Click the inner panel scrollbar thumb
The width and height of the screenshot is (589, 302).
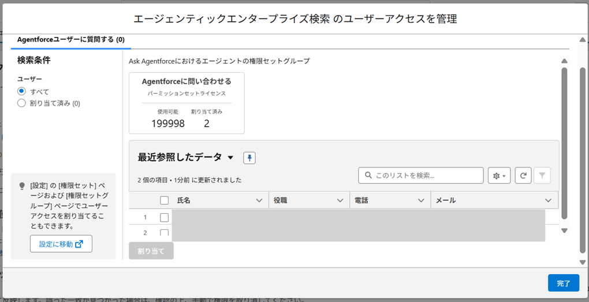pyautogui.click(x=564, y=143)
